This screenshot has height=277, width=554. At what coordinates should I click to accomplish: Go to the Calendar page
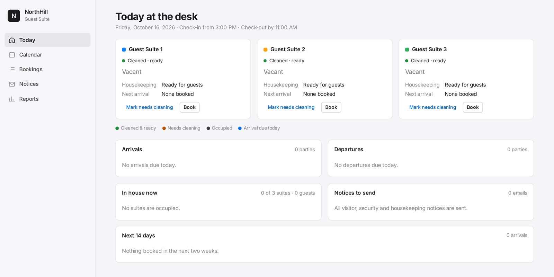[x=47, y=55]
